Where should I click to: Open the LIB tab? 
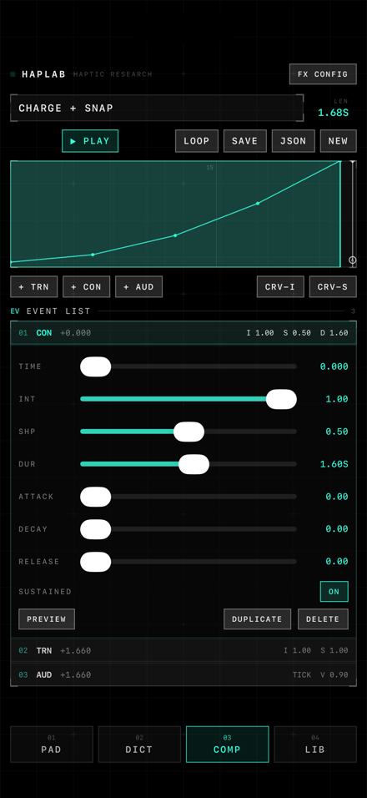pyautogui.click(x=315, y=744)
